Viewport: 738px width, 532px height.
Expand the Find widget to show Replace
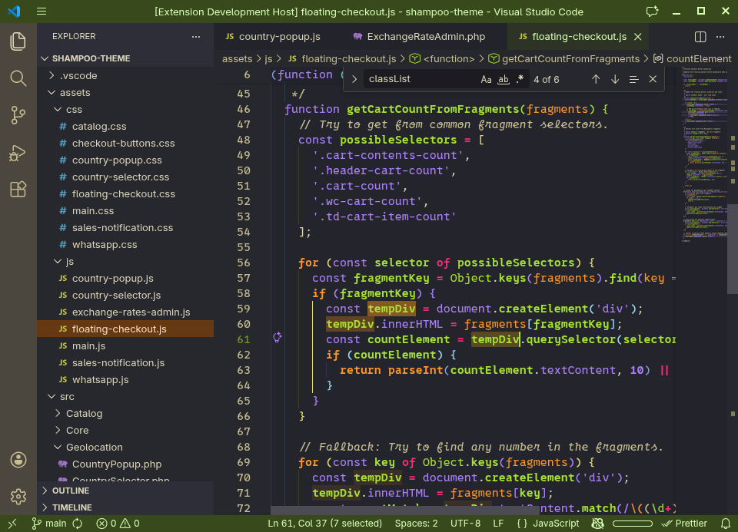(x=354, y=79)
